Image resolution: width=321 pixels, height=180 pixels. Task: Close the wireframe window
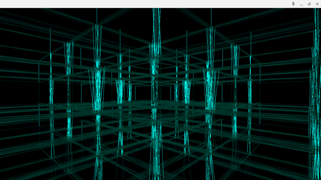tap(317, 4)
